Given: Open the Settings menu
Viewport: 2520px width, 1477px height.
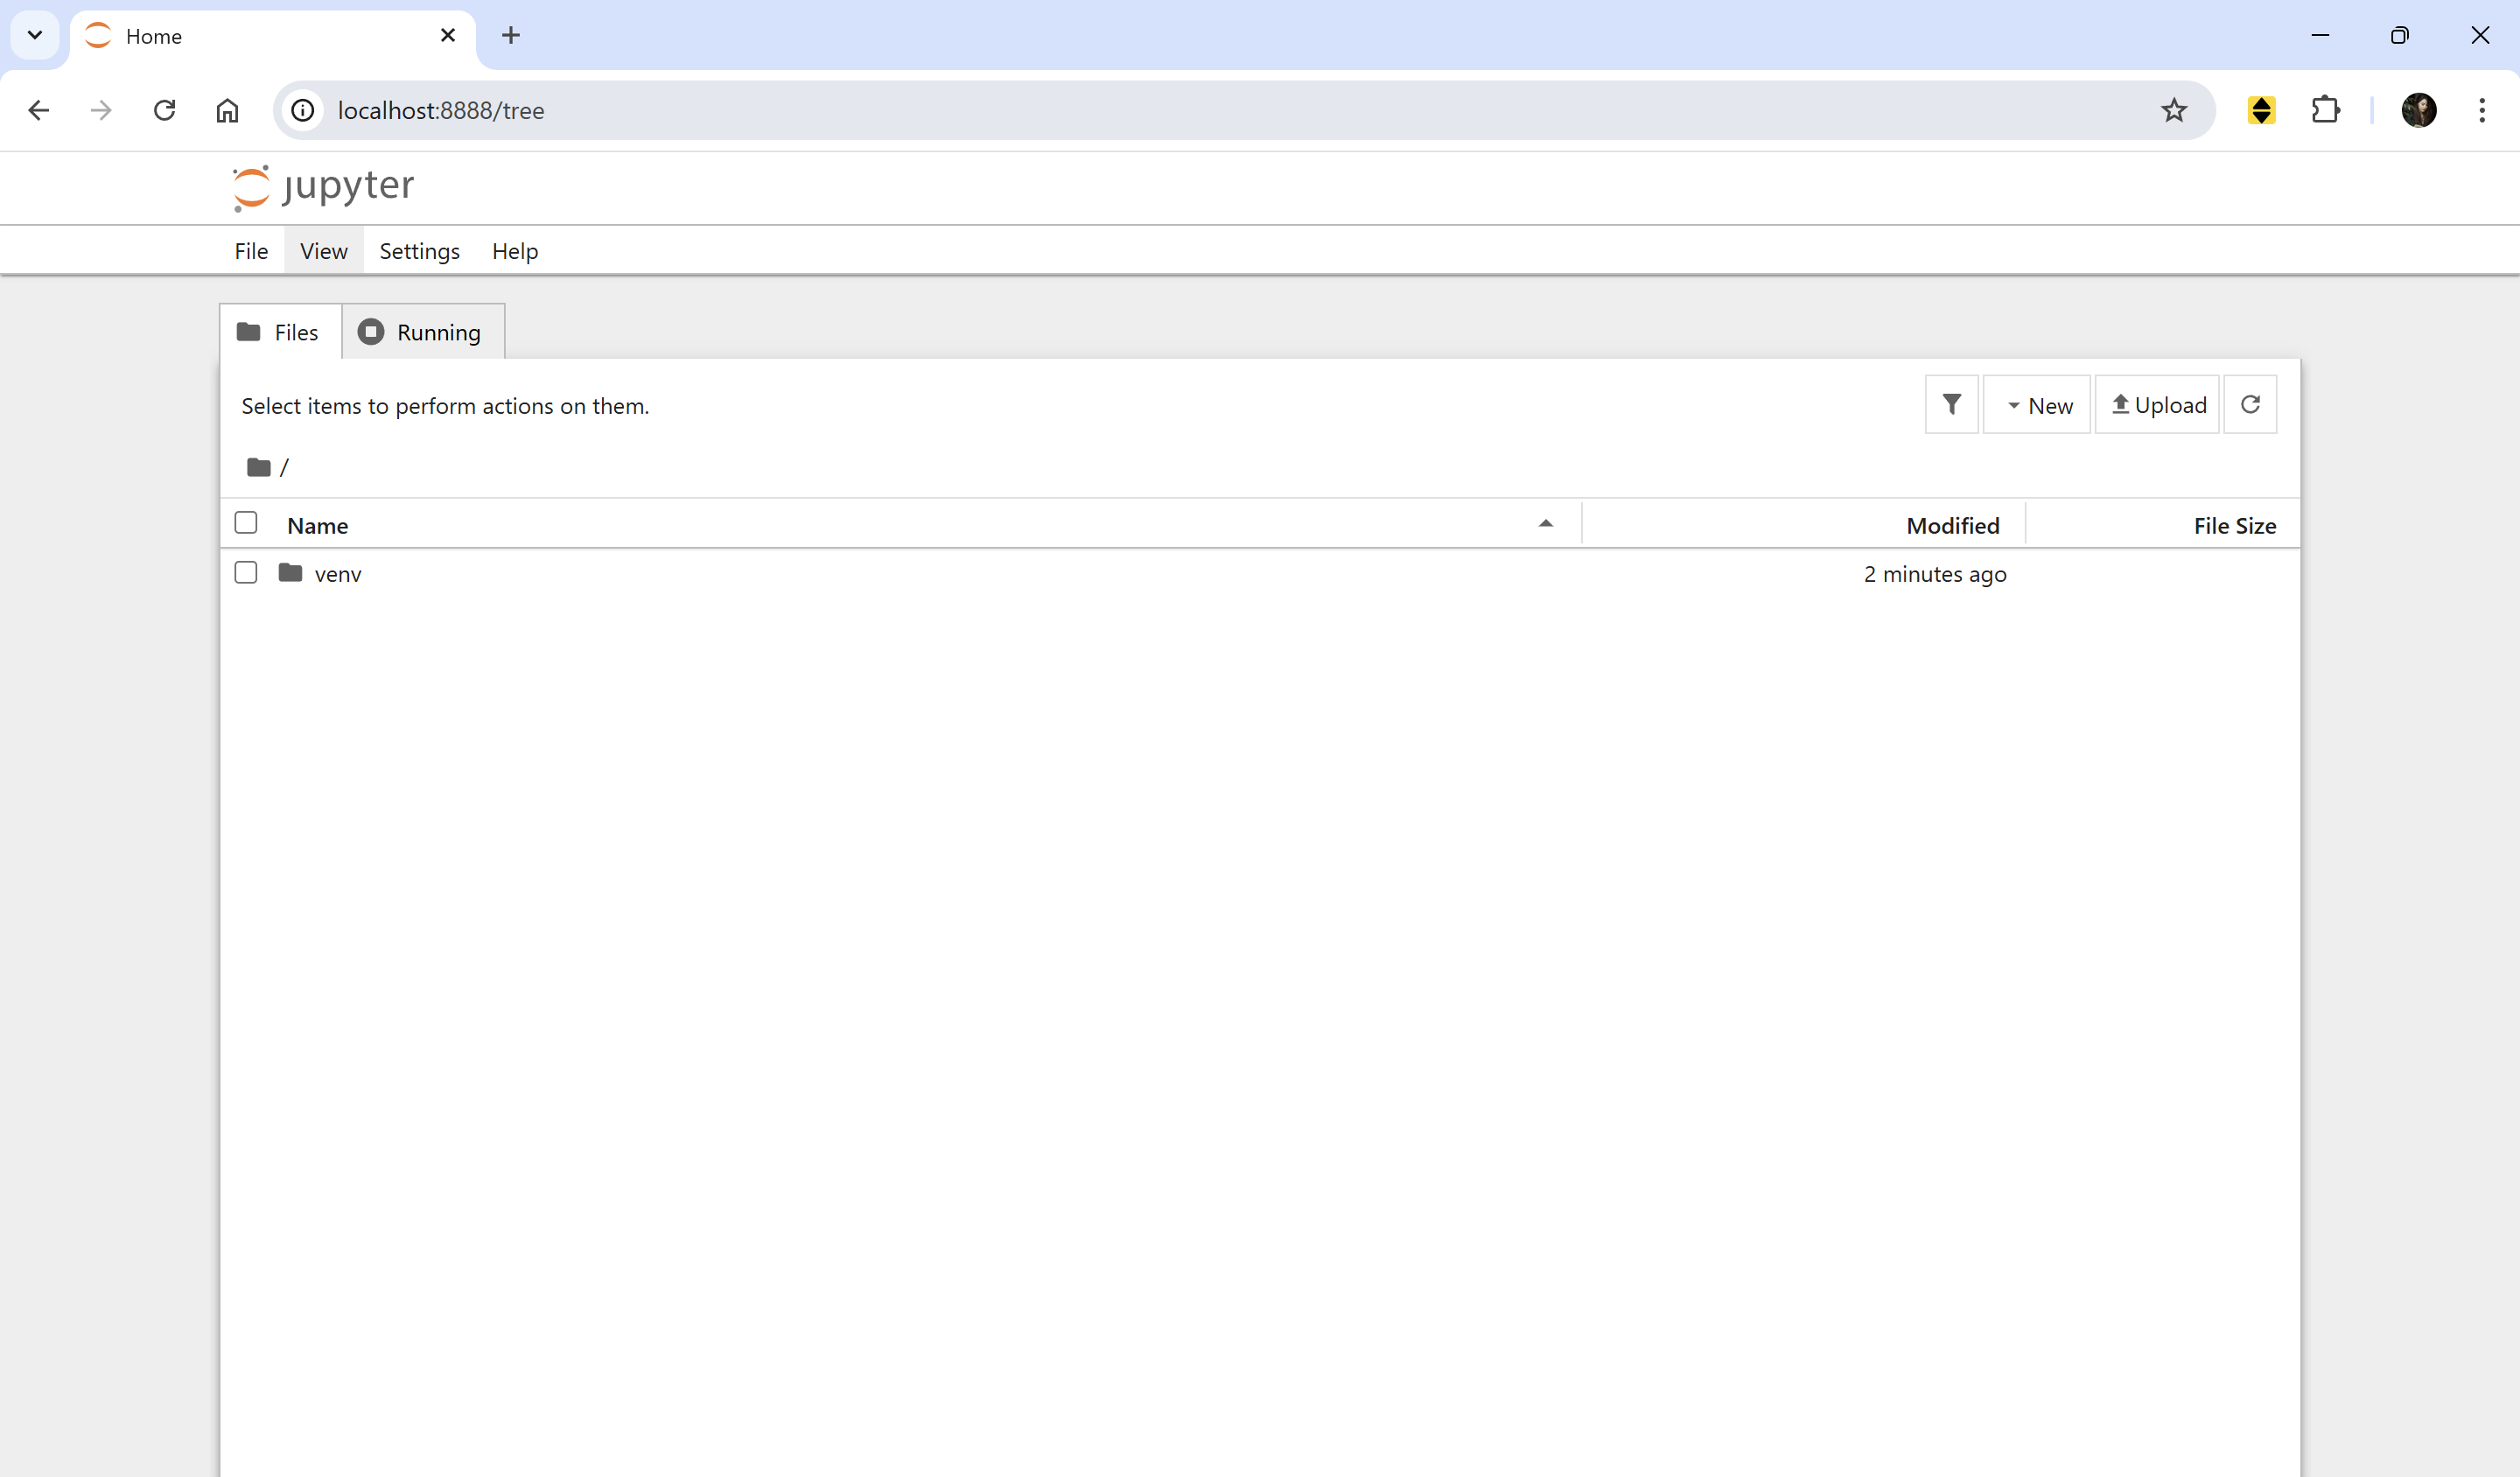Looking at the screenshot, I should 420,251.
